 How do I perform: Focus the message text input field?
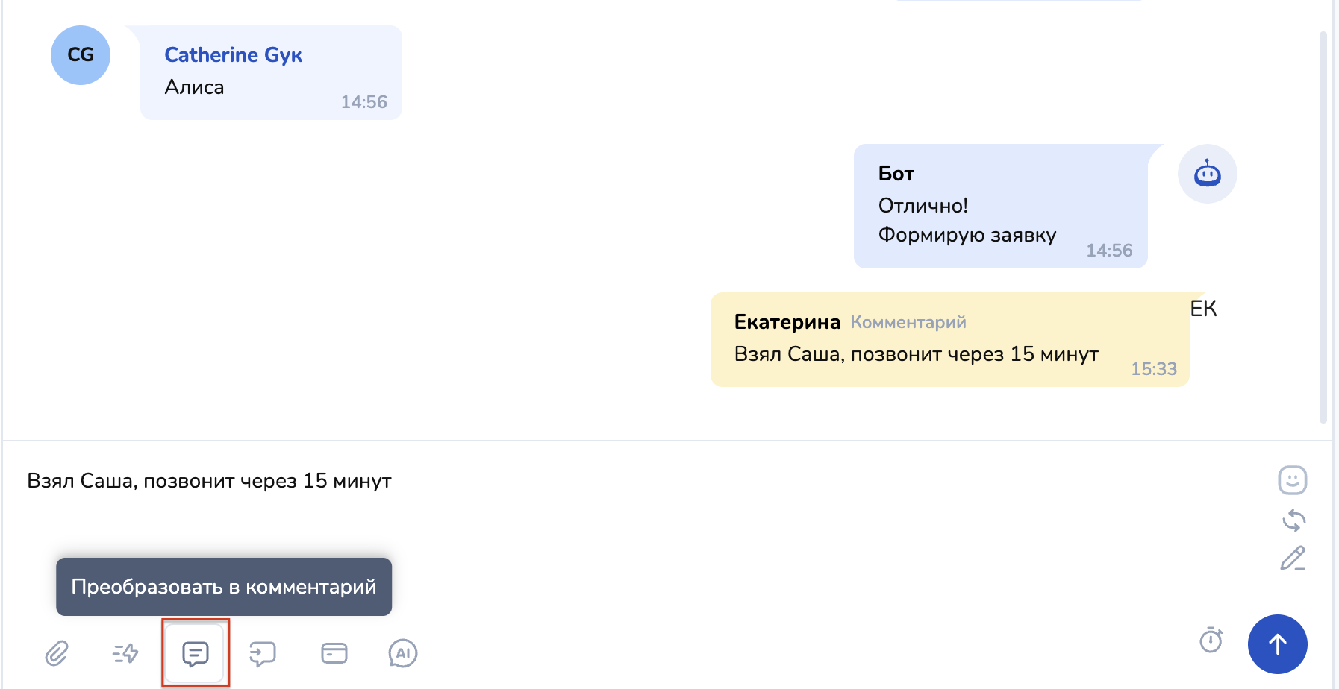pos(597,507)
